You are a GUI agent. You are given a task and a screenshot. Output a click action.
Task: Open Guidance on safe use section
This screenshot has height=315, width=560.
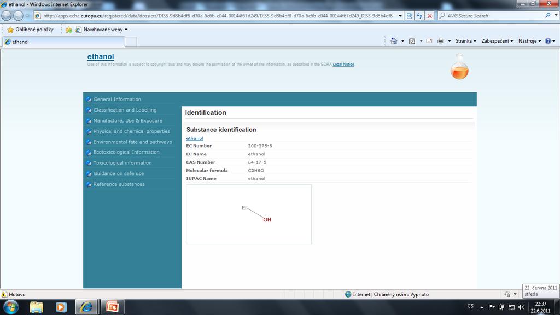[x=119, y=173]
